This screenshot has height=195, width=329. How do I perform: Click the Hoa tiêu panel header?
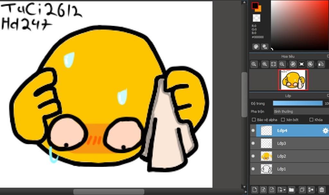coord(288,56)
